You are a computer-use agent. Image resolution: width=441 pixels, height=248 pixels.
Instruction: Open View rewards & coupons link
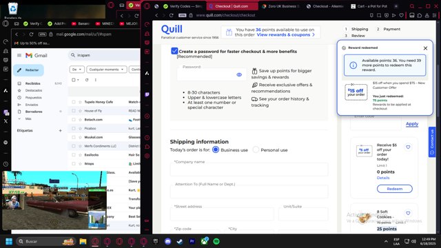click(x=285, y=35)
